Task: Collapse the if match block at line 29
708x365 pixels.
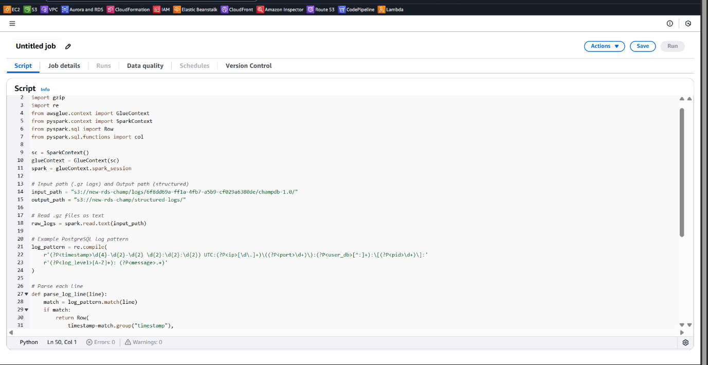Action: coord(27,309)
